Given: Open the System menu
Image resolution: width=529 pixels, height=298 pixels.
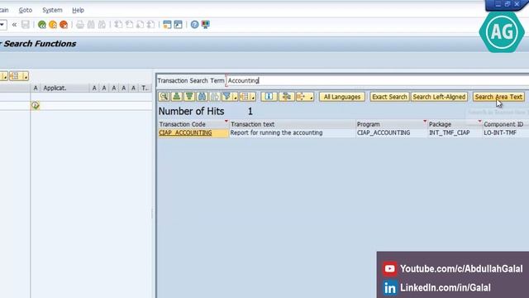Looking at the screenshot, I should (x=52, y=10).
